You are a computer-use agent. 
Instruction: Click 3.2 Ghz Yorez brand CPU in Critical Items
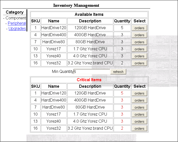[90, 128]
